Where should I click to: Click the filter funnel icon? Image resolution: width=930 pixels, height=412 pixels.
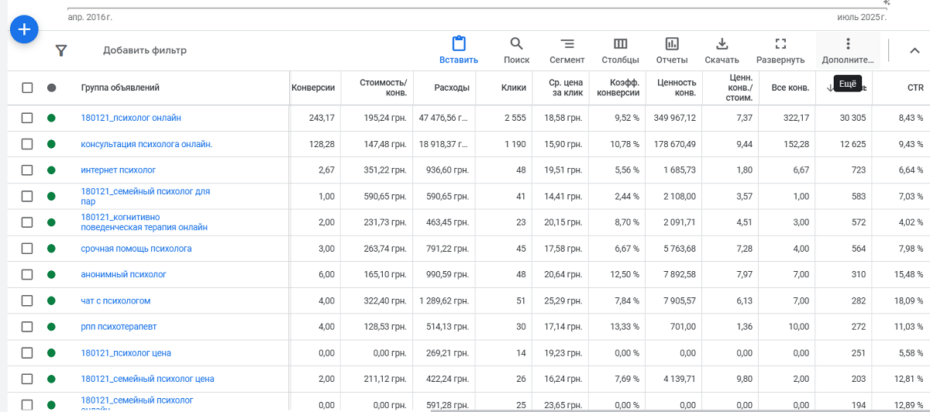[61, 50]
